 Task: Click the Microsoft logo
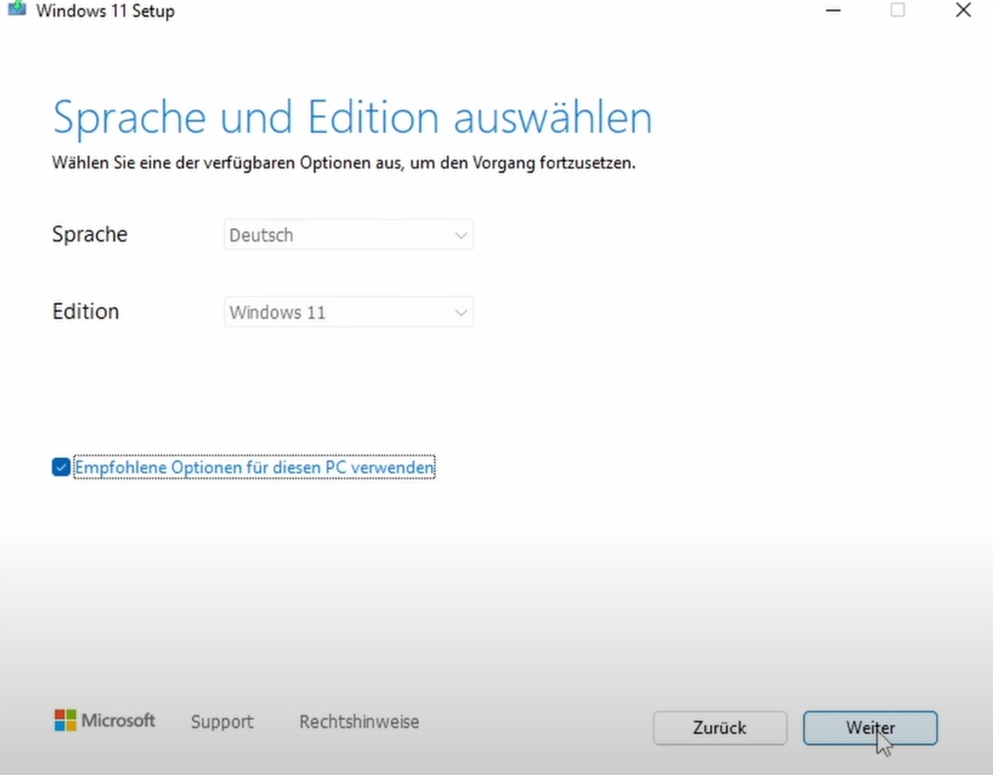(x=105, y=720)
